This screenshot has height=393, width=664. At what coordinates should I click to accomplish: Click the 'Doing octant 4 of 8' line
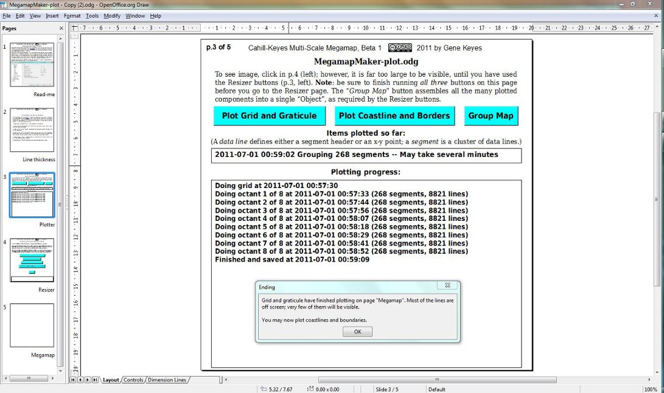pyautogui.click(x=341, y=218)
